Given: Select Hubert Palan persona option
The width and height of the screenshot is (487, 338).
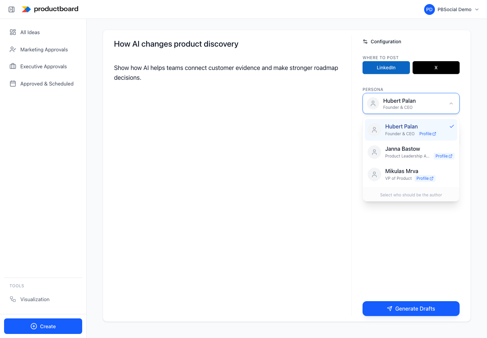Looking at the screenshot, I should coord(411,130).
